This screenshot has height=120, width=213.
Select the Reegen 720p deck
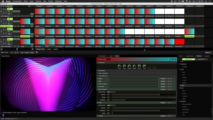pos(40,49)
